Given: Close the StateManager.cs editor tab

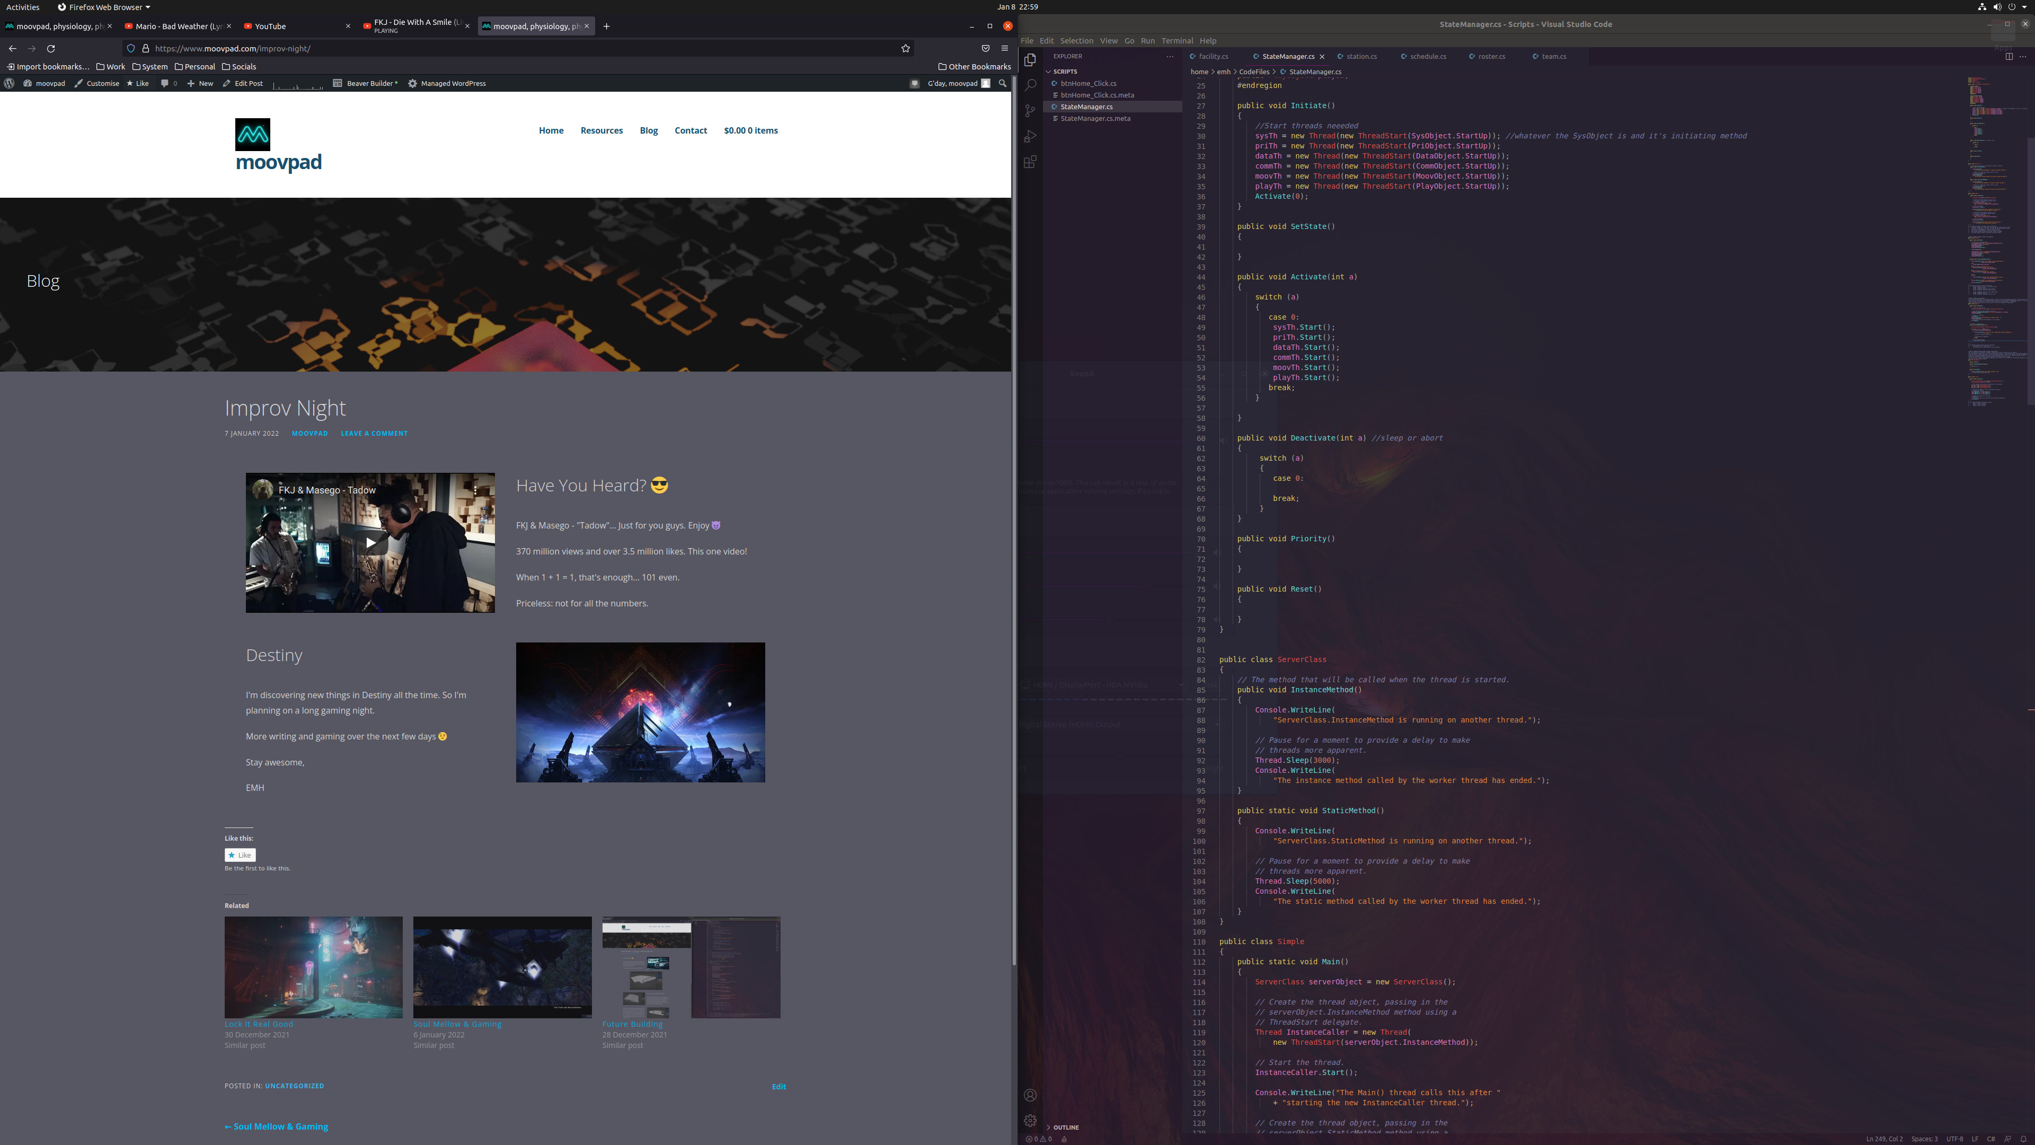Looking at the screenshot, I should [1322, 56].
